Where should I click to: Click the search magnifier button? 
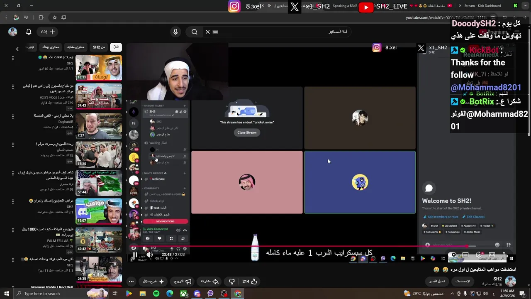click(x=194, y=32)
